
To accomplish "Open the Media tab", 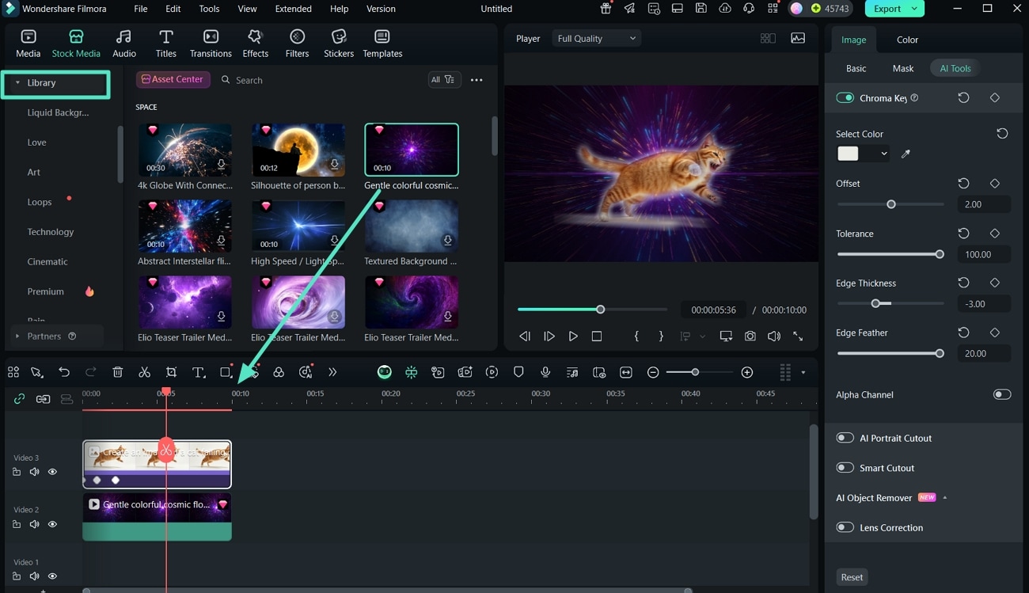I will 28,44.
